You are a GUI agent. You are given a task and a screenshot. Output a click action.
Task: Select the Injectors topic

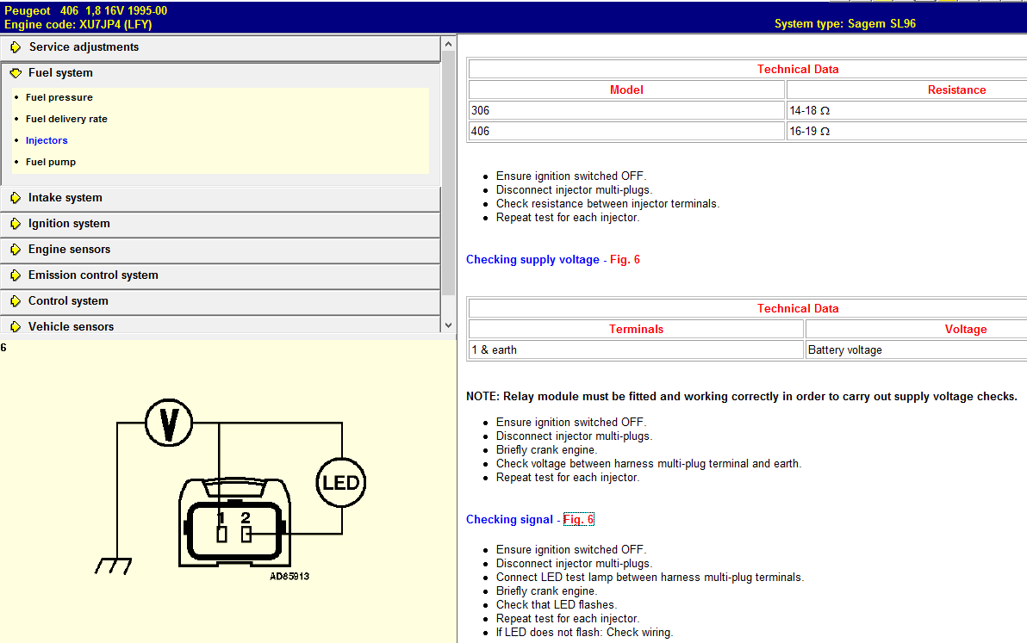click(47, 140)
